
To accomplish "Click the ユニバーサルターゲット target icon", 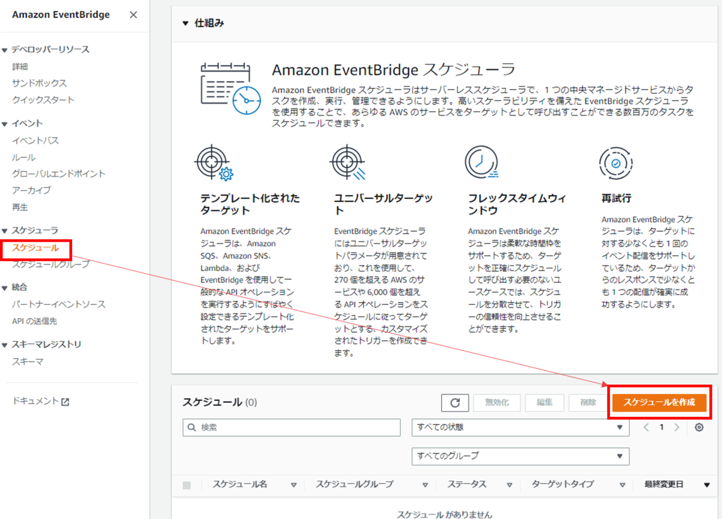I will (x=347, y=161).
